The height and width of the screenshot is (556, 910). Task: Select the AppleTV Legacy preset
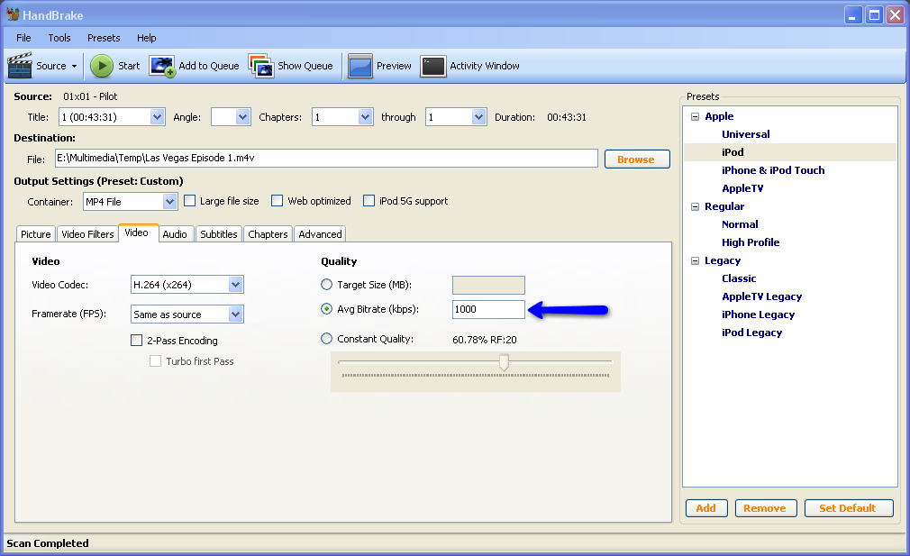(762, 296)
